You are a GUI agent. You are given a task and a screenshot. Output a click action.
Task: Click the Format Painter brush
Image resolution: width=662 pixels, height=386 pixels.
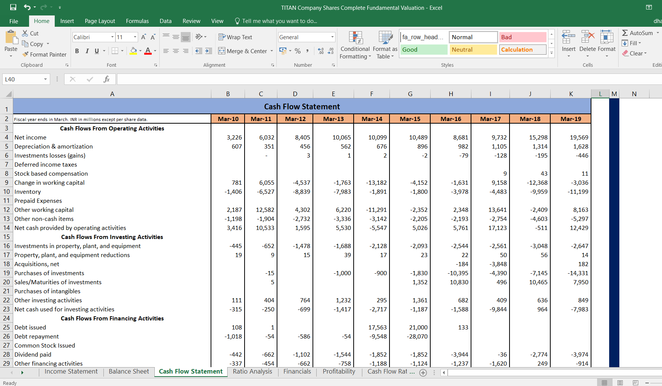point(44,54)
